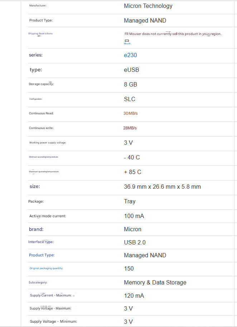Select the eUSB type value

(x=131, y=70)
